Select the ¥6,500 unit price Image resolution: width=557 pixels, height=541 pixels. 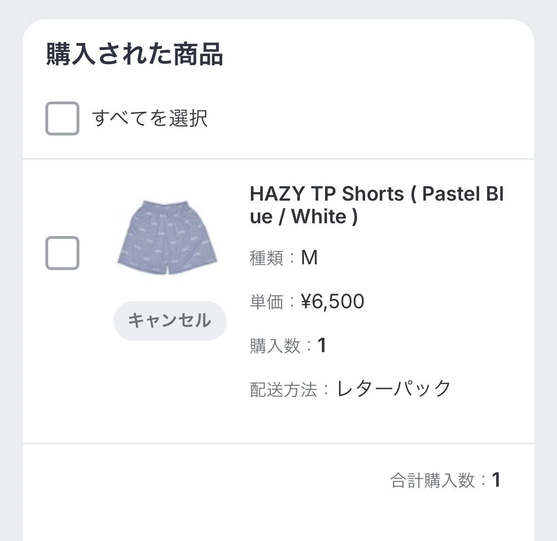(333, 302)
